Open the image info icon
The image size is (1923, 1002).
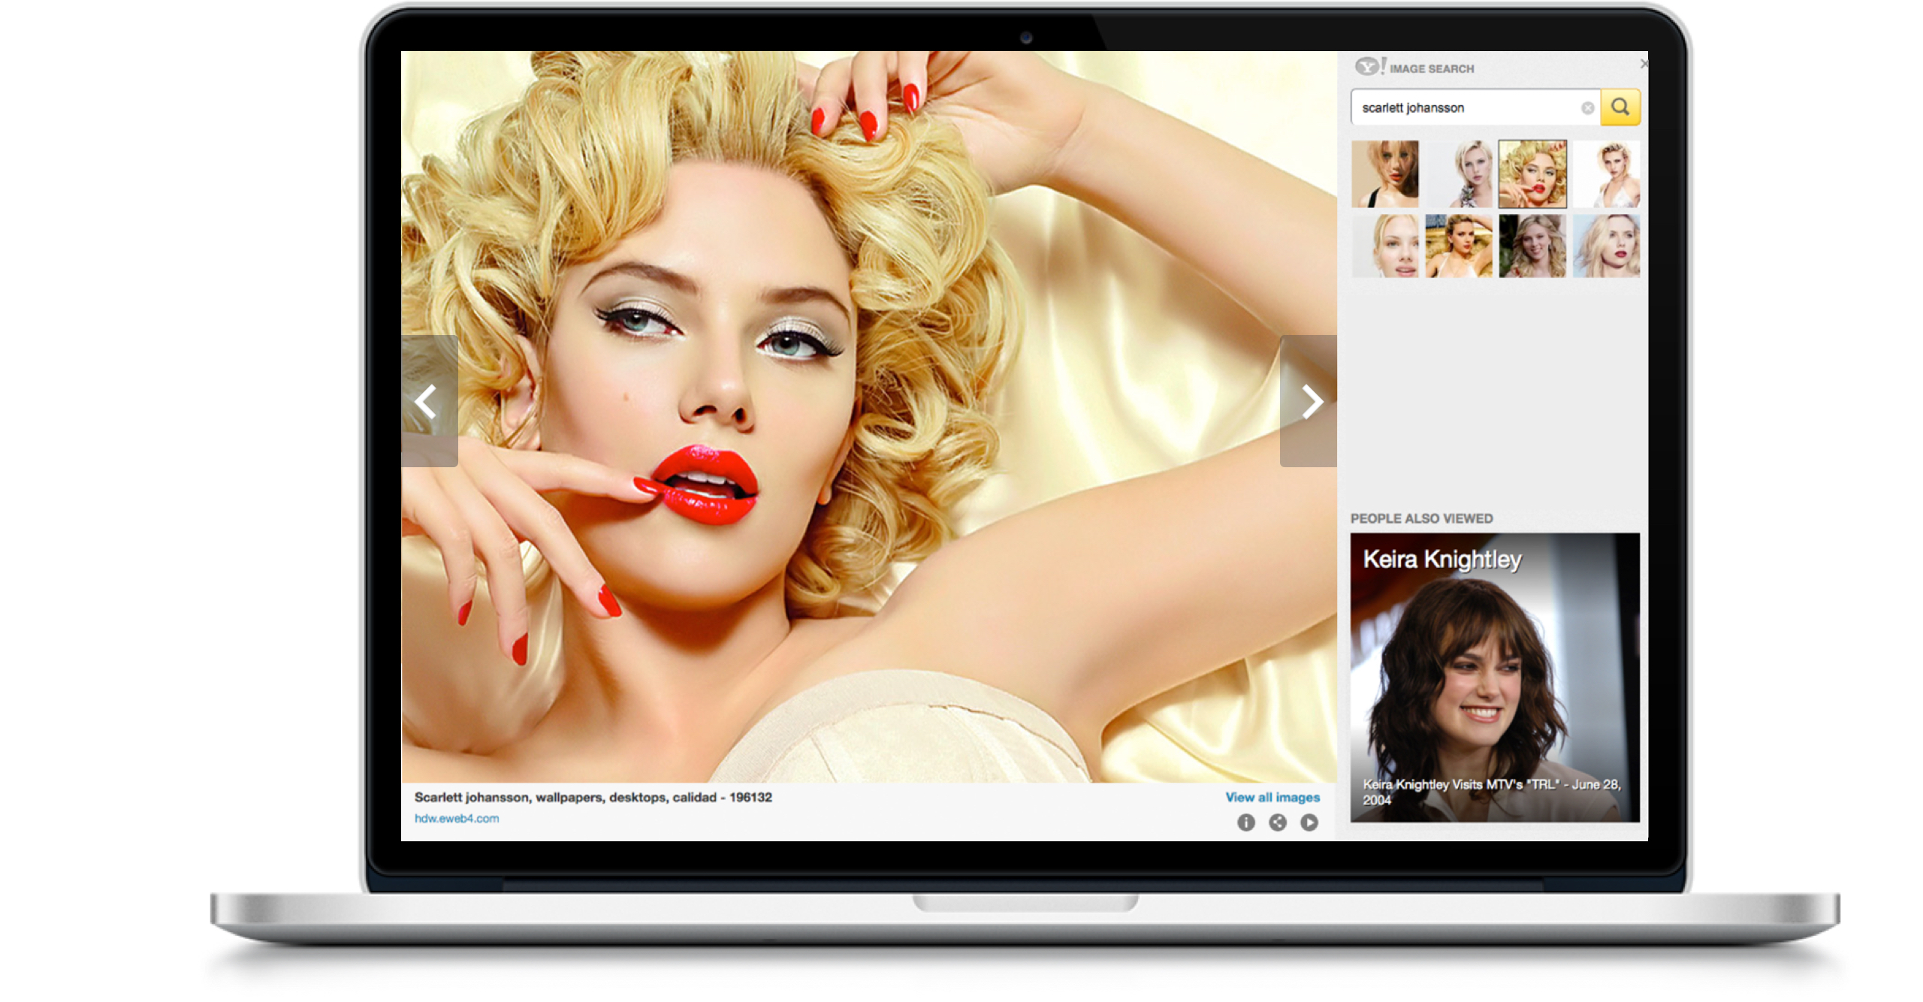(x=1245, y=822)
